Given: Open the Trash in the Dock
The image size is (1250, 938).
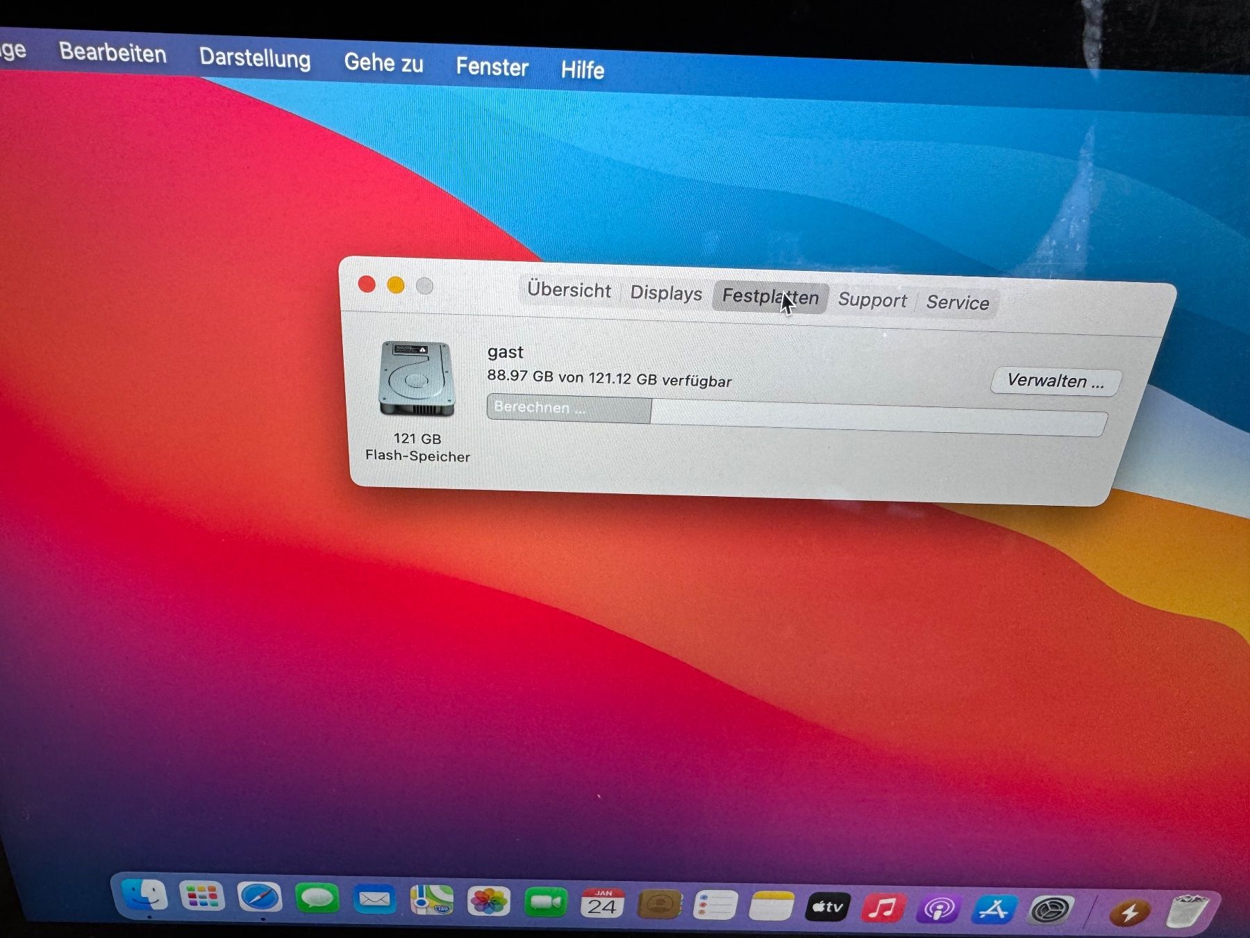Looking at the screenshot, I should coord(1189,911).
